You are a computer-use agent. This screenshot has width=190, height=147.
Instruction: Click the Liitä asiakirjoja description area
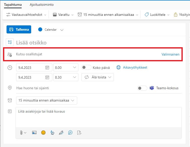[x=99, y=117]
